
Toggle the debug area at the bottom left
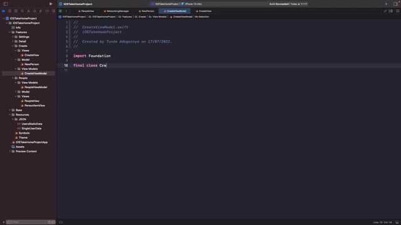pyautogui.click(x=61, y=222)
